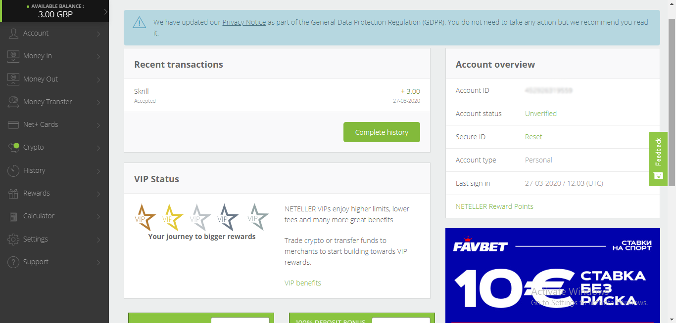This screenshot has height=323, width=676.
Task: Select the light silver VIP star
Action: tap(200, 217)
